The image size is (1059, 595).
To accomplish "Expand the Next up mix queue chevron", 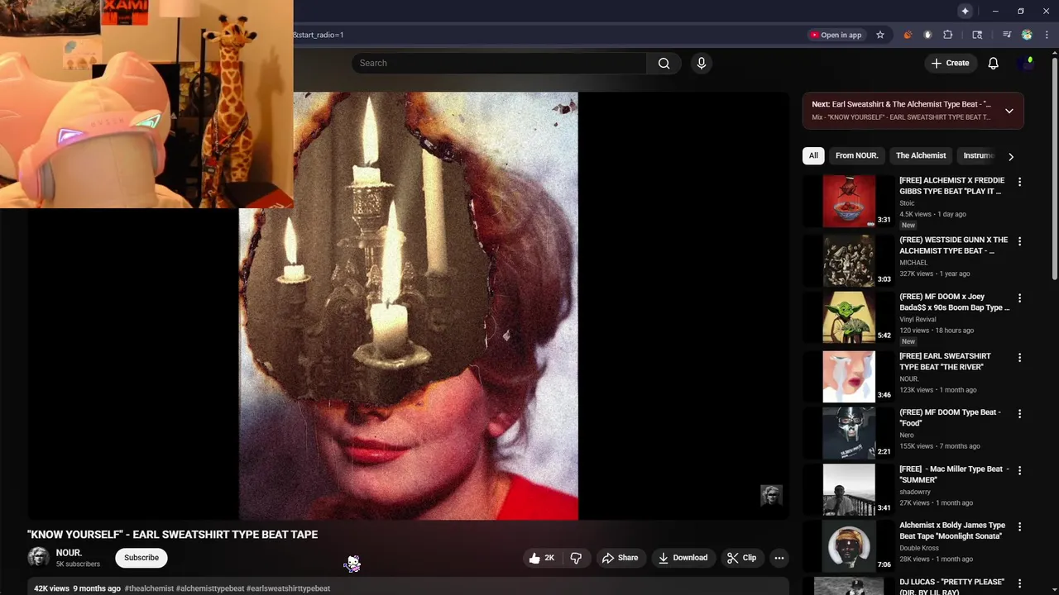I will click(x=1009, y=111).
